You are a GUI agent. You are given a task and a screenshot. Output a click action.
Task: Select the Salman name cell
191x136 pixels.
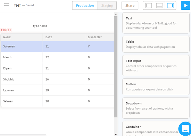(x=22, y=101)
